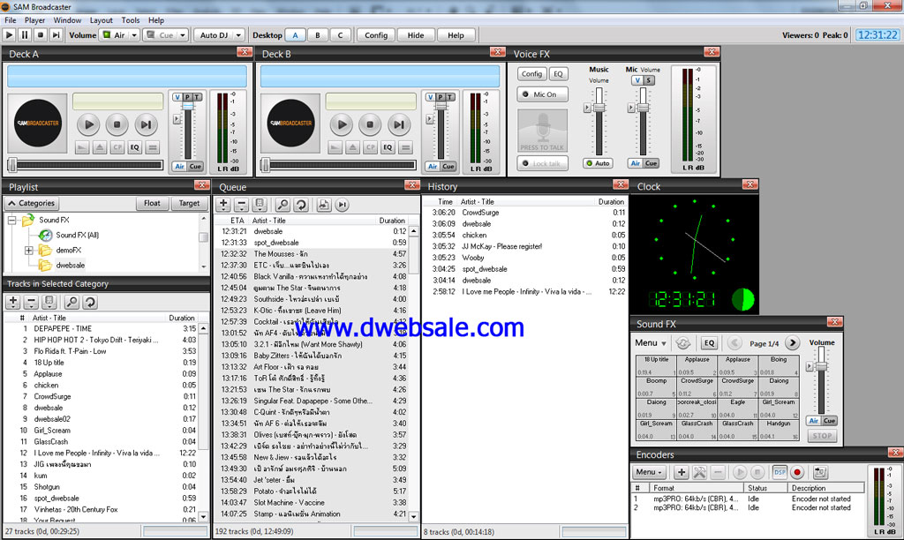Viewport: 904px width, 540px height.
Task: Add track to Queue with plus icon
Action: point(223,205)
